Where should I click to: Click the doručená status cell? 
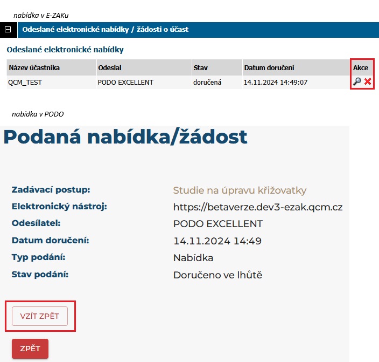207,83
